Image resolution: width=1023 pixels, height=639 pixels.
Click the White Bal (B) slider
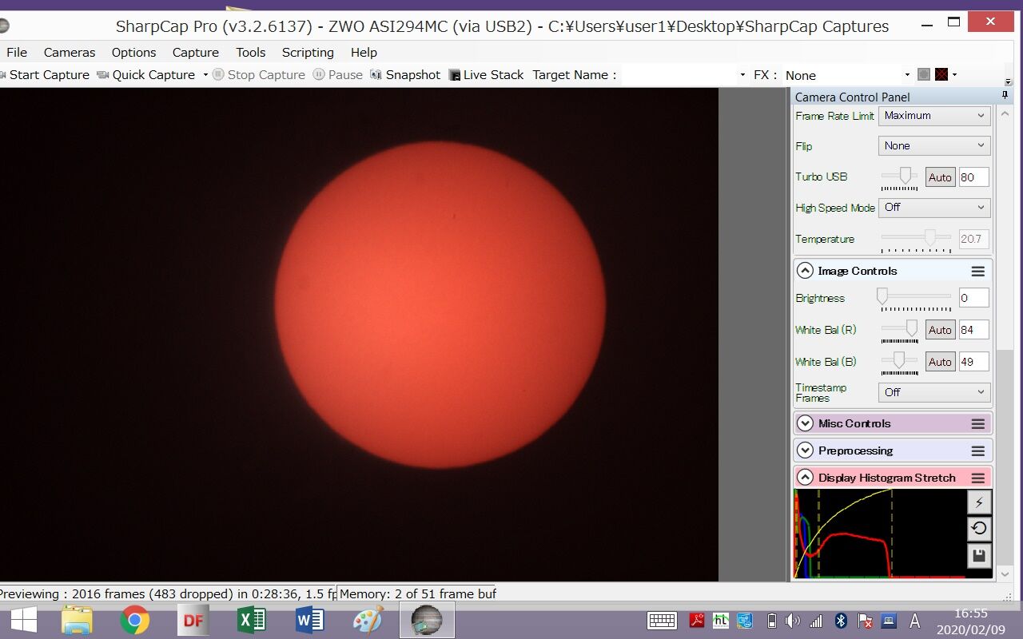click(900, 362)
